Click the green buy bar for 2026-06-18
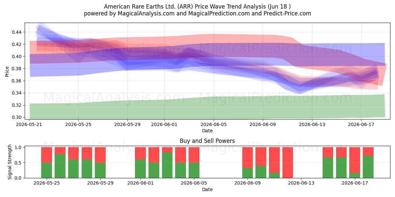Image resolution: width=395 pixels, height=197 pixels. [x=368, y=167]
